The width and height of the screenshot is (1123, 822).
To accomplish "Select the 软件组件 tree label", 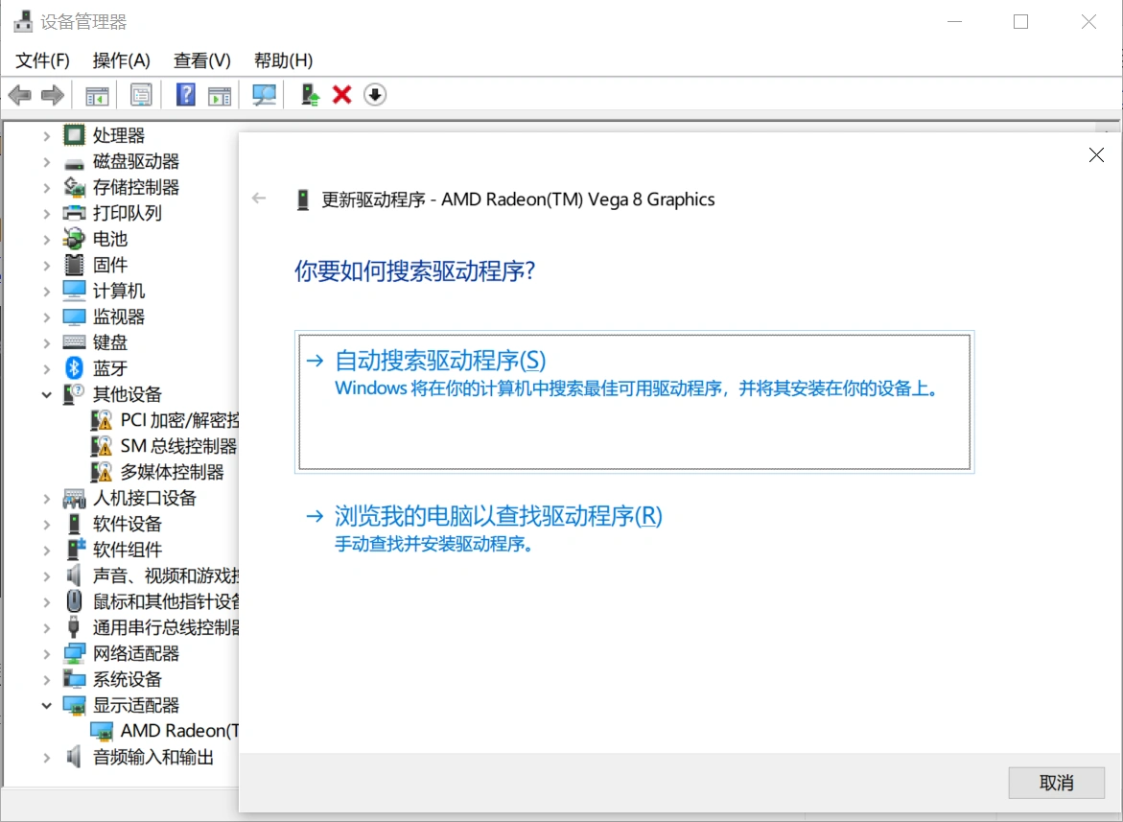I will pyautogui.click(x=127, y=550).
